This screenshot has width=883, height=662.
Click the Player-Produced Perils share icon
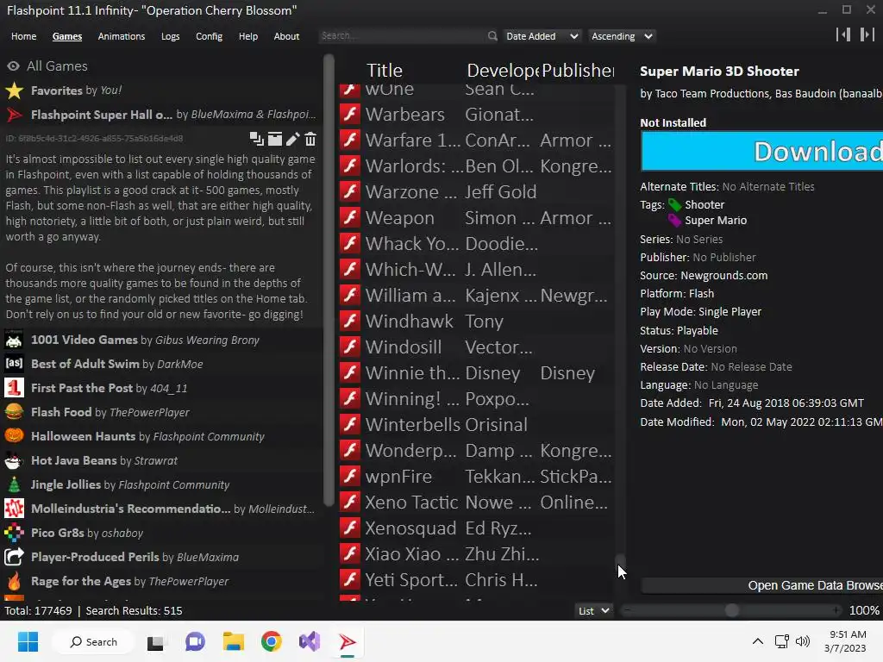click(14, 557)
